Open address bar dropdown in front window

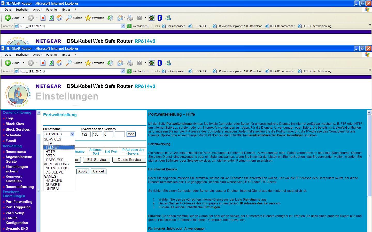click(123, 71)
